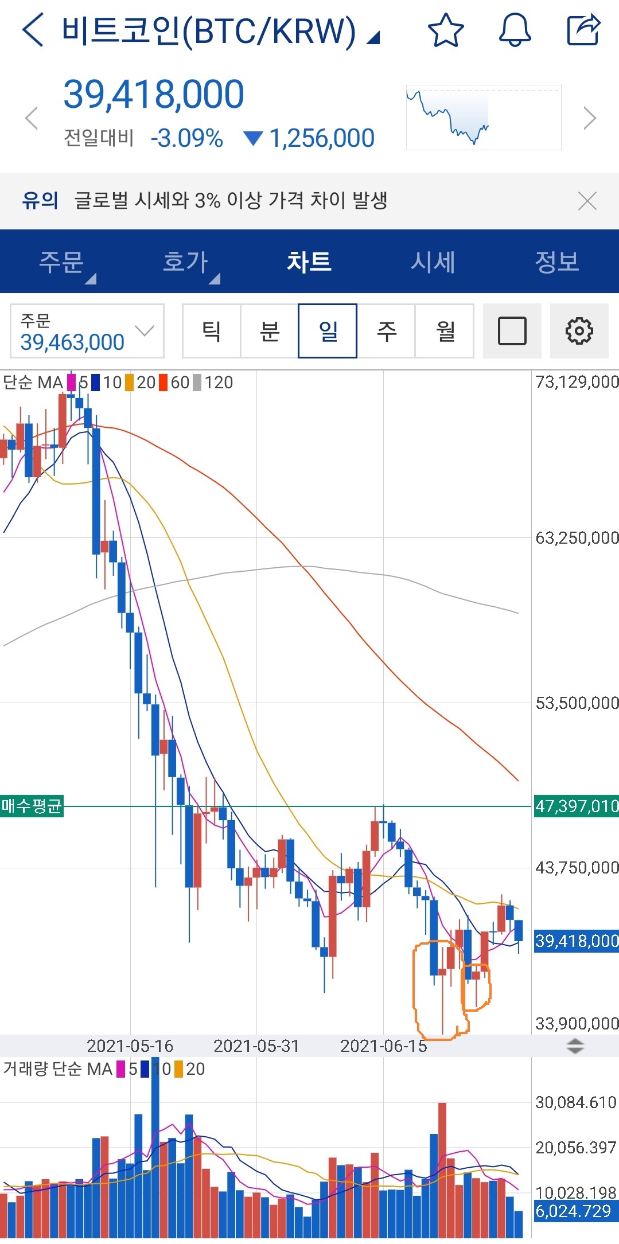Tap the 단순 MA legend label
Image resolution: width=619 pixels, height=1244 pixels.
click(x=33, y=383)
